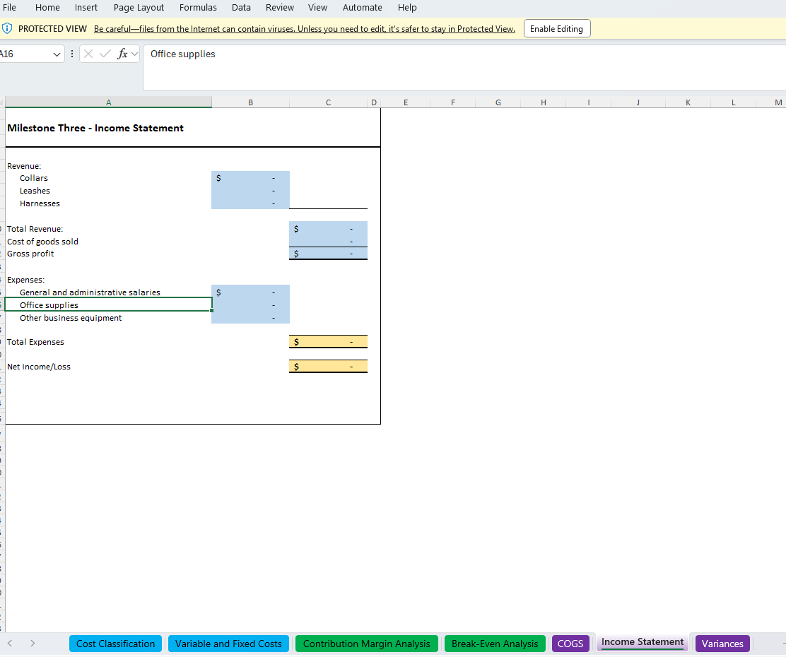Open the Page Layout tab
This screenshot has height=657, width=786.
pyautogui.click(x=139, y=8)
